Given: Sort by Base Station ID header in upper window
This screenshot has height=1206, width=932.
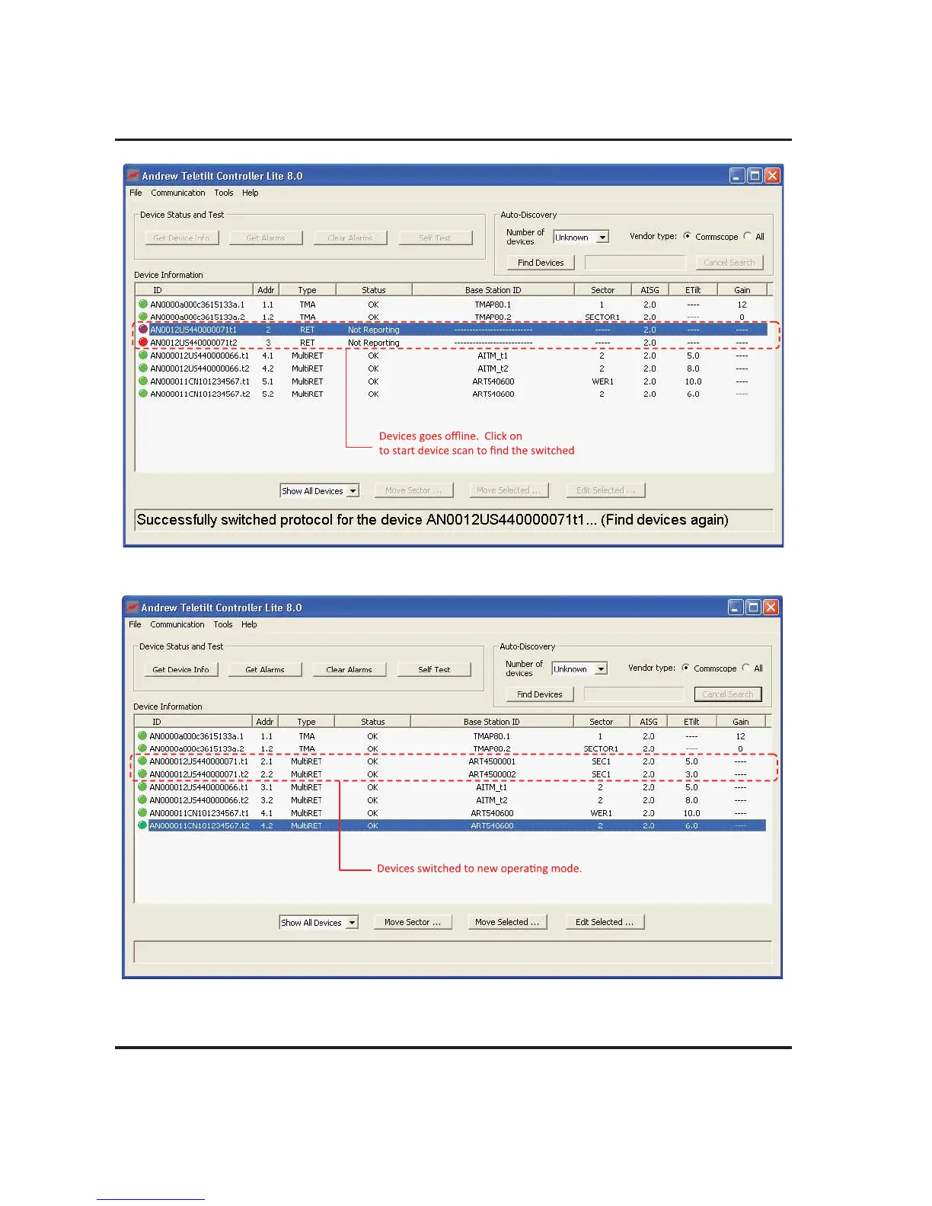Looking at the screenshot, I should point(493,290).
